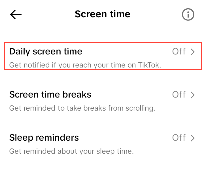The width and height of the screenshot is (204, 171).
Task: Click the Off status for Sleep reminders
Action: [x=179, y=138]
